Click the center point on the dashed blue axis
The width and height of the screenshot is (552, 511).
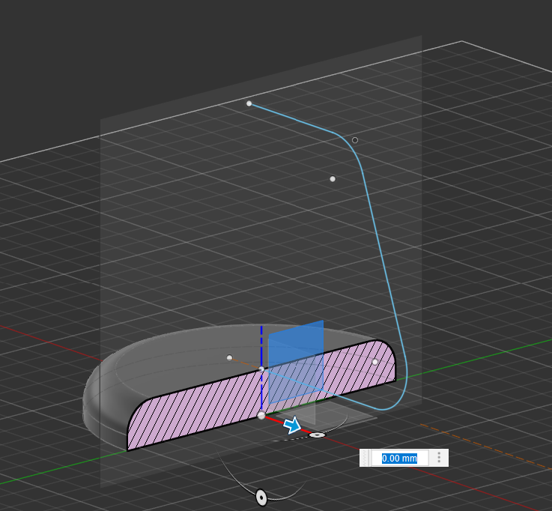261,369
